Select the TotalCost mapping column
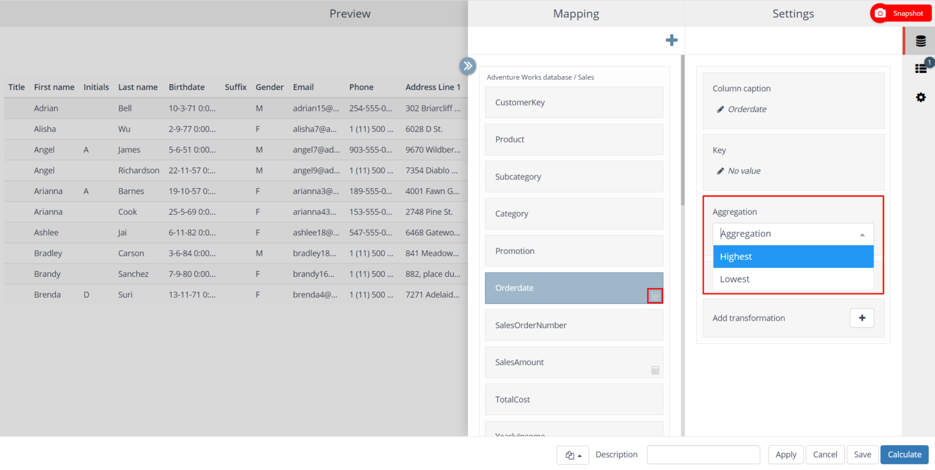Viewport: 935px width, 470px height. click(574, 399)
